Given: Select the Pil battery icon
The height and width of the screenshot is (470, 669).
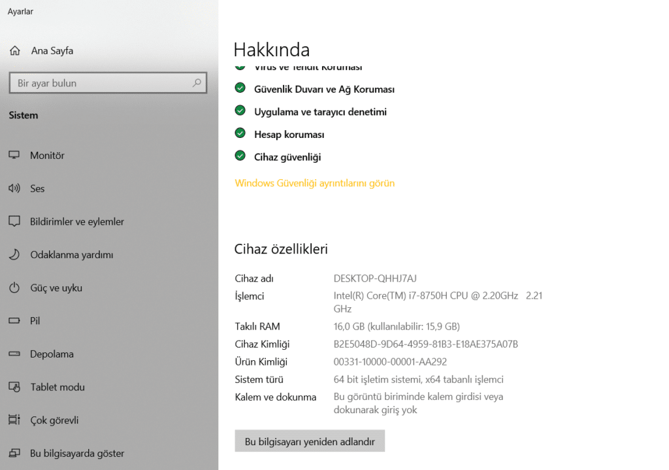Looking at the screenshot, I should pos(15,320).
